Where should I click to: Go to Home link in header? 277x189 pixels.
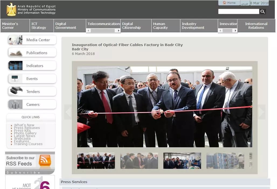click(229, 3)
